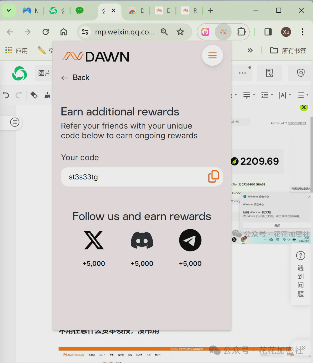Click the green X badge
Screen dimensions: 313x363
click(304, 107)
